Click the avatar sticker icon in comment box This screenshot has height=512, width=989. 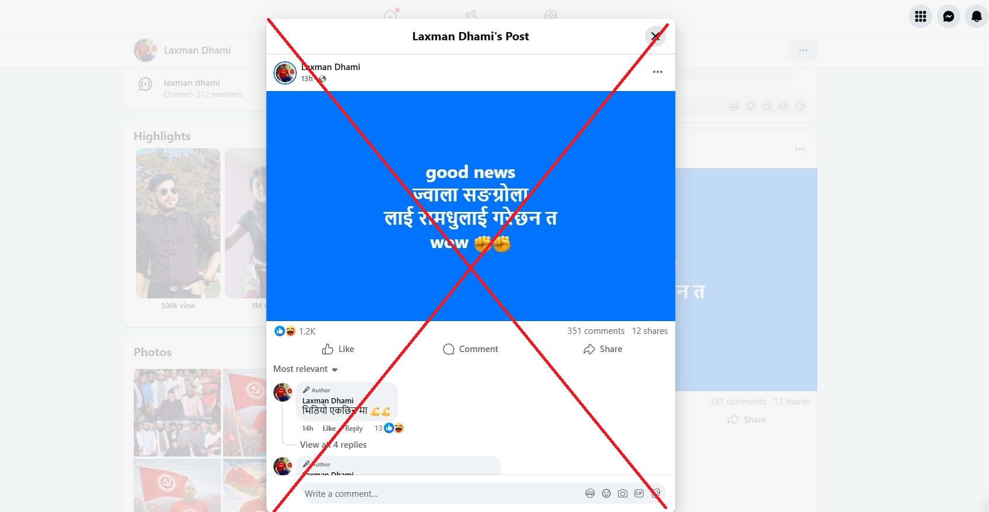[x=590, y=493]
